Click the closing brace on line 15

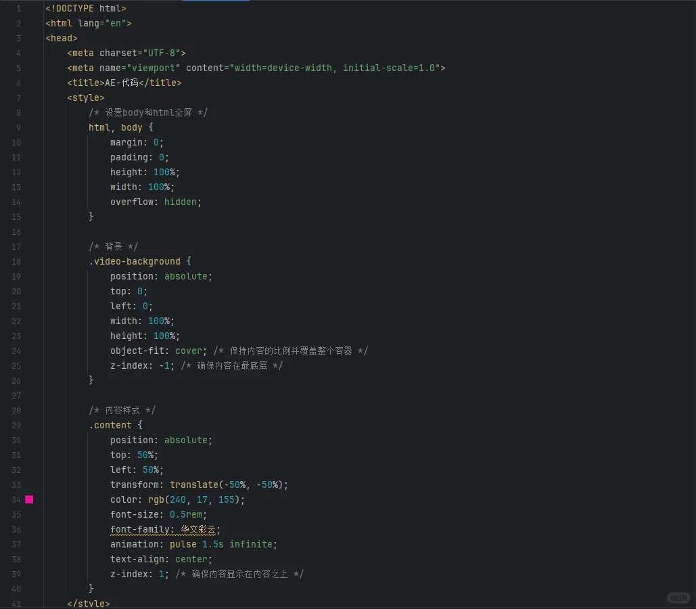[x=91, y=217]
